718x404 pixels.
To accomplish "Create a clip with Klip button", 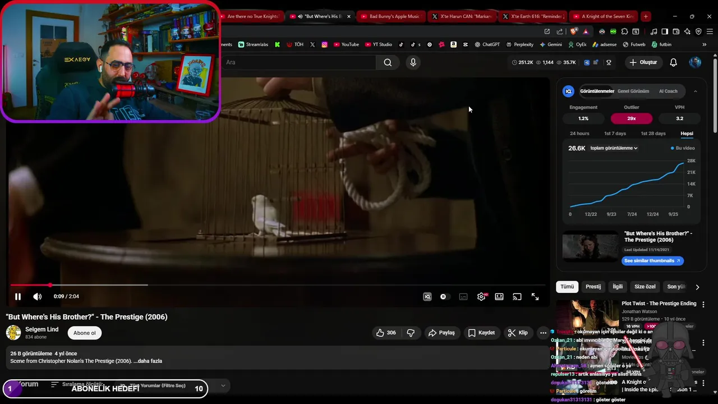I will coord(517,333).
